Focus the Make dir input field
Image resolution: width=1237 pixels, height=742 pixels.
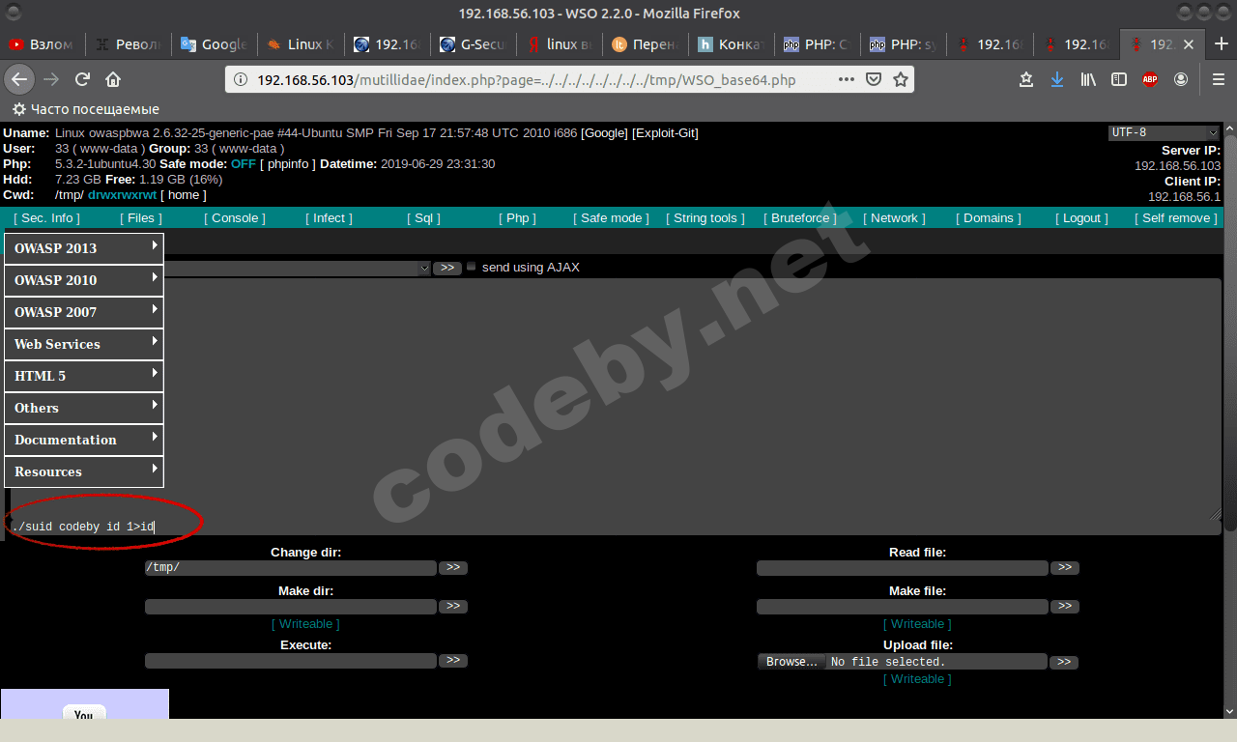291,607
